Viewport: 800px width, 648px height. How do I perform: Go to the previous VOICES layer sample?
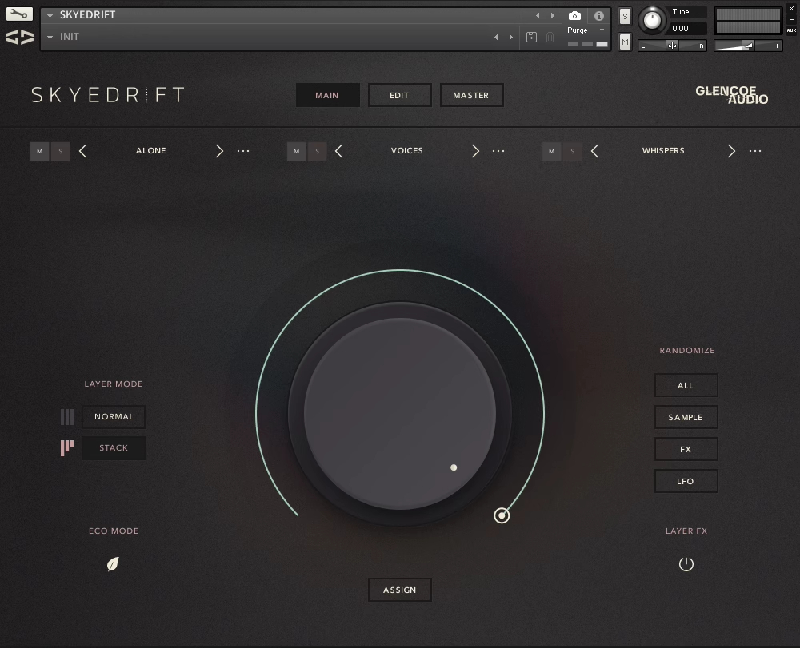coord(338,151)
